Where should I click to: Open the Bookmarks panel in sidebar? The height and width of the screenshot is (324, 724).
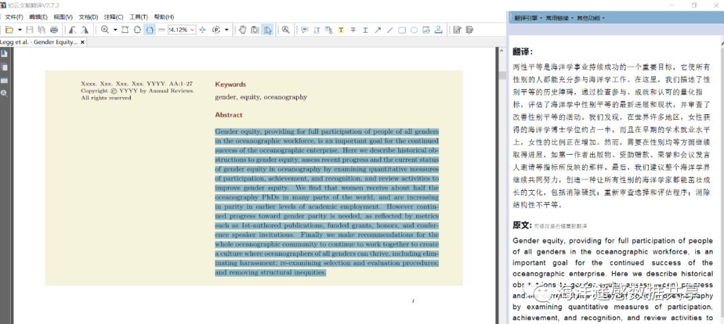click(4, 54)
